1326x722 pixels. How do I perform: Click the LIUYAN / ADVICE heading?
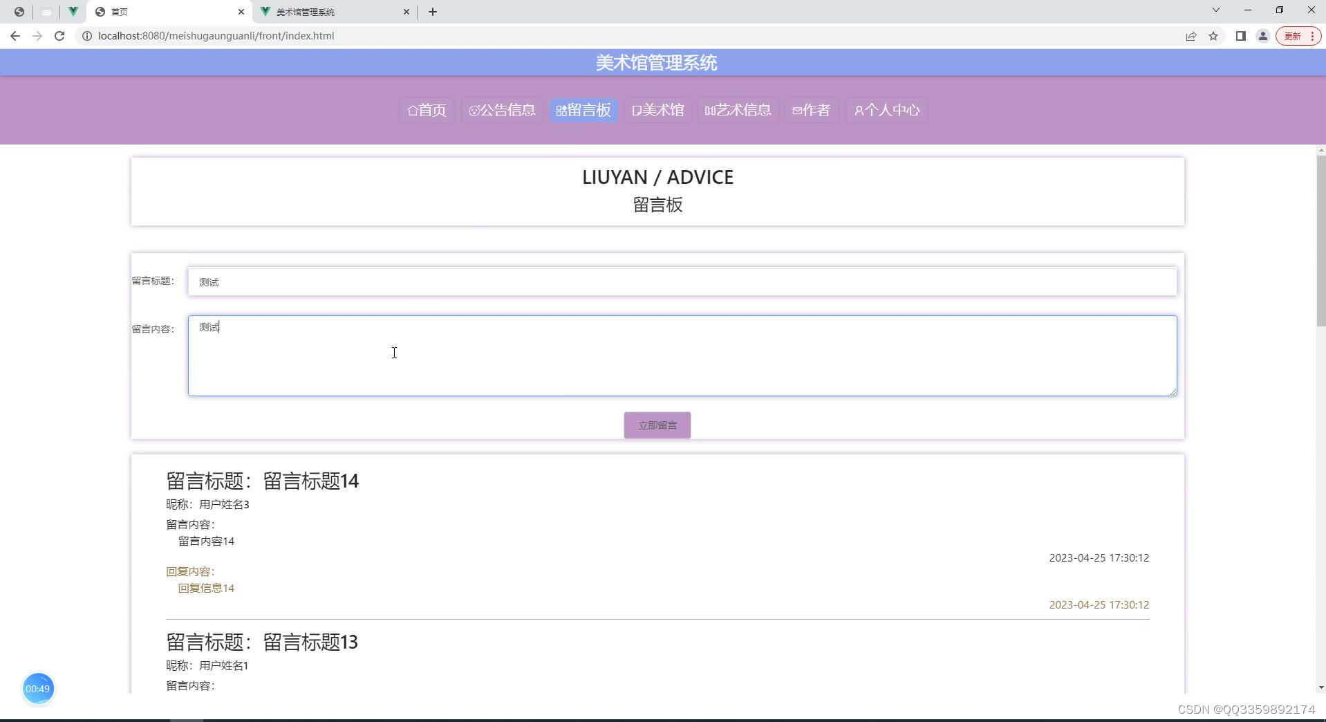657,177
